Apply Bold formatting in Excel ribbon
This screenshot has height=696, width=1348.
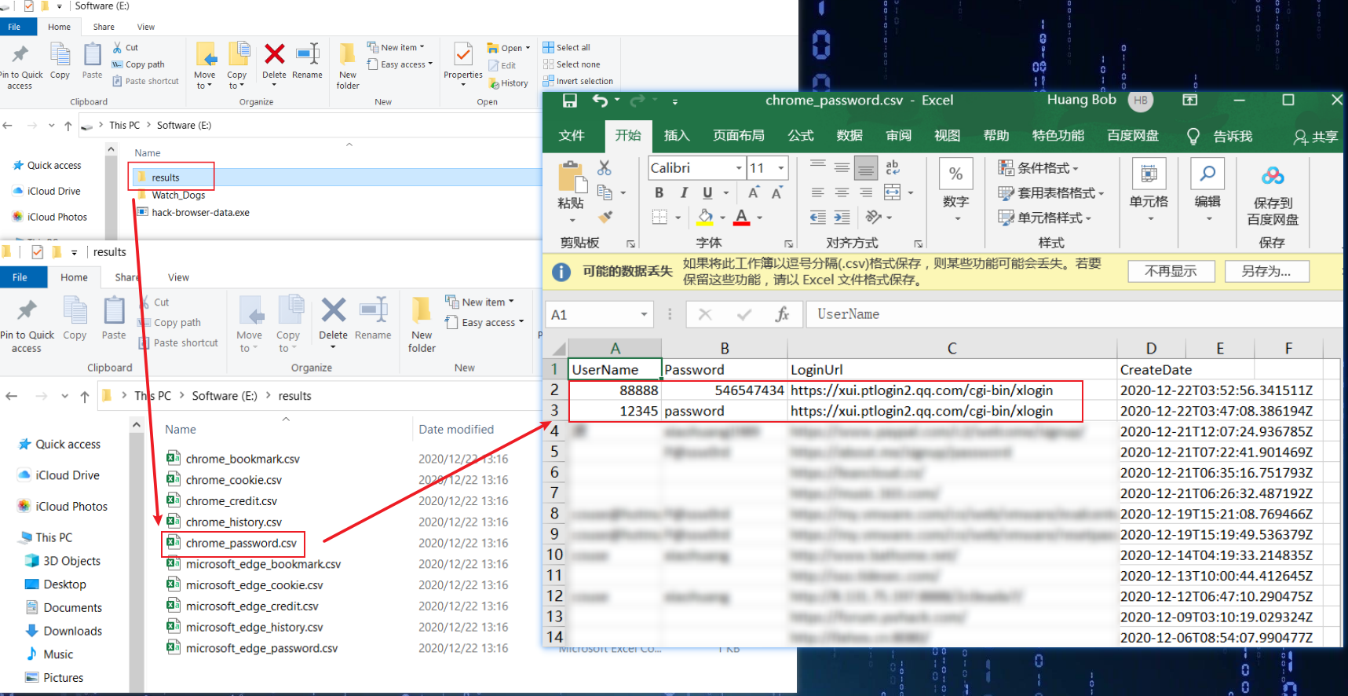click(x=659, y=193)
